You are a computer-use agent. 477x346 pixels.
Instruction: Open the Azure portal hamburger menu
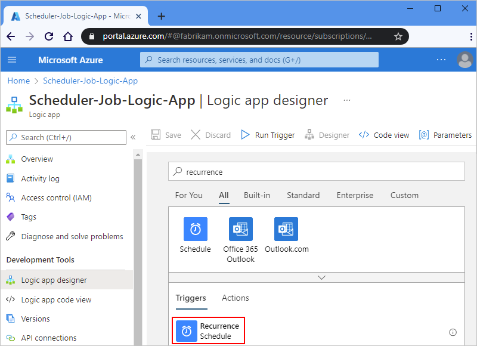tap(12, 60)
